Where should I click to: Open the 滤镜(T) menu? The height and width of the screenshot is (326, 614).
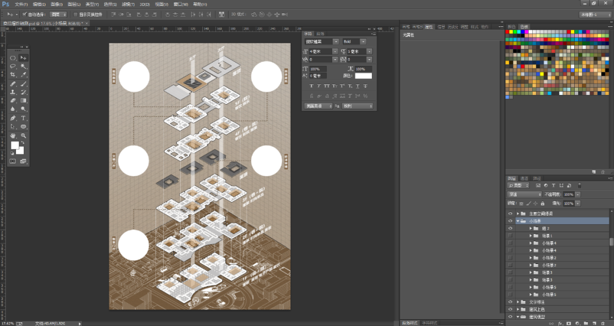click(128, 5)
